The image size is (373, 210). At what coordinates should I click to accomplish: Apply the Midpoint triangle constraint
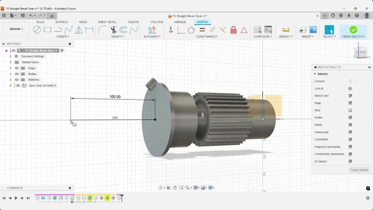tap(244, 30)
